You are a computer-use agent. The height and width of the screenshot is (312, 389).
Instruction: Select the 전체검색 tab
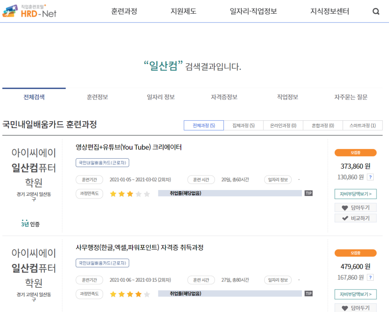[x=34, y=97]
